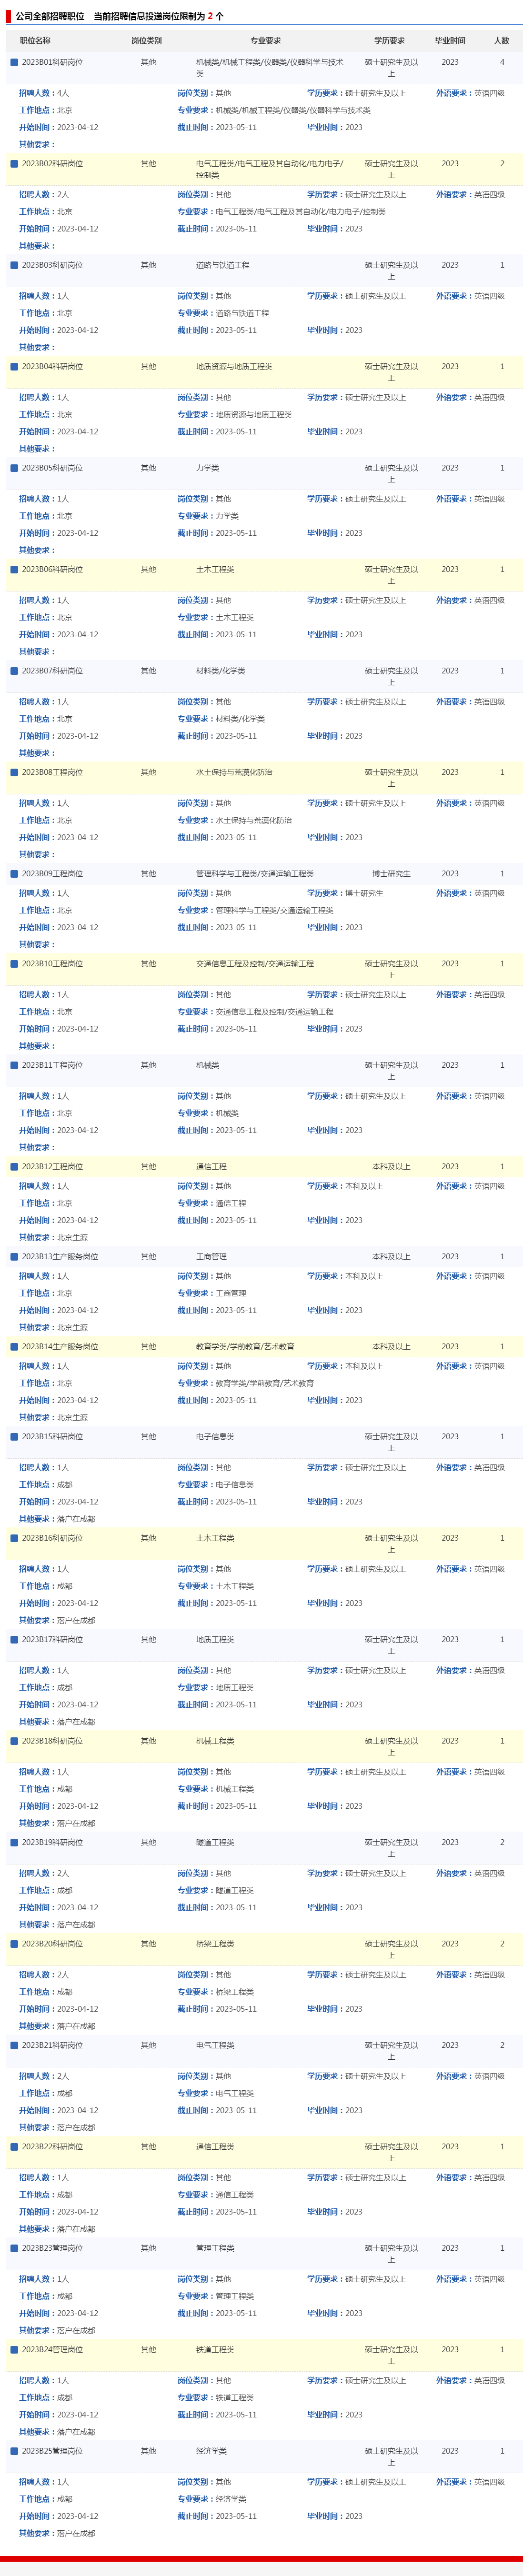The height and width of the screenshot is (2576, 523).
Task: Click the blue square icon beside 2023B13生产服务岗位
Action: coord(14,1256)
